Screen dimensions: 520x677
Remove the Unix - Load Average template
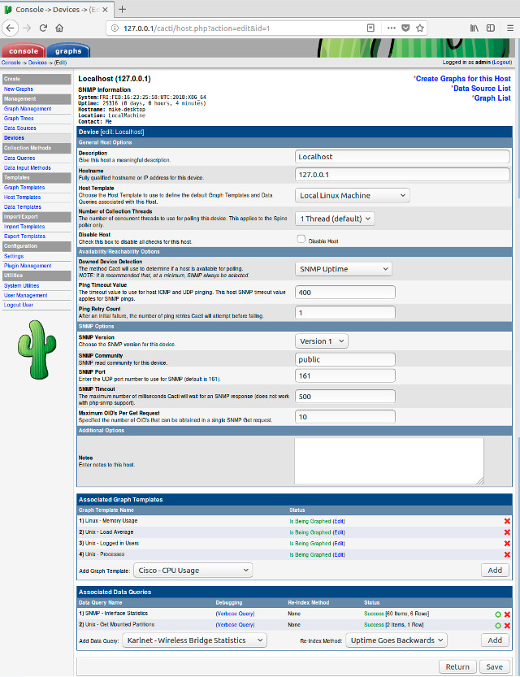pos(507,532)
